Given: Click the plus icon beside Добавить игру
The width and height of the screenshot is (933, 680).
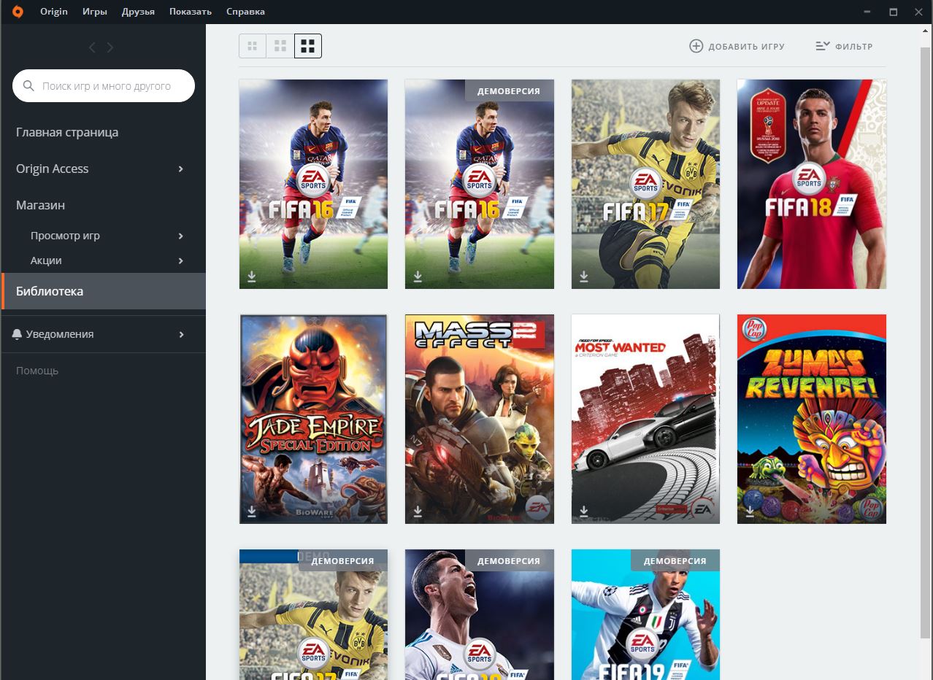Looking at the screenshot, I should (696, 46).
